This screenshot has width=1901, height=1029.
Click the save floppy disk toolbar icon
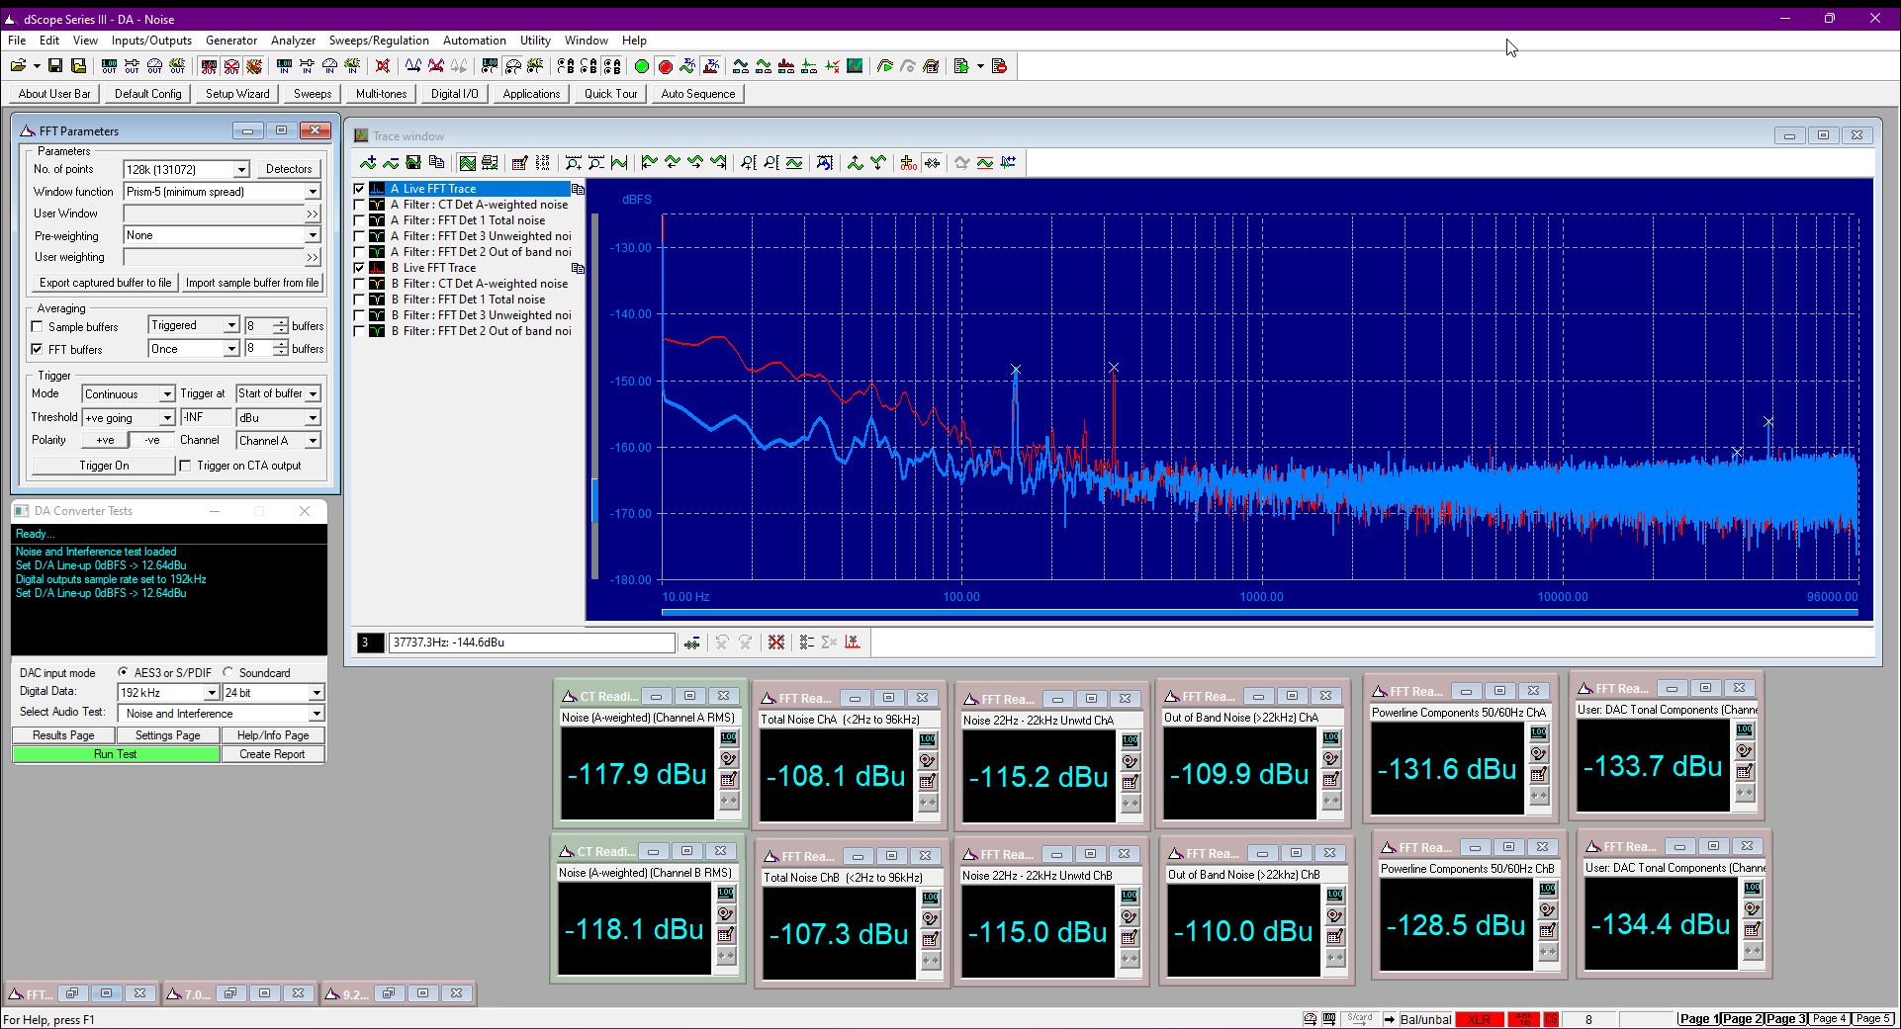point(55,66)
